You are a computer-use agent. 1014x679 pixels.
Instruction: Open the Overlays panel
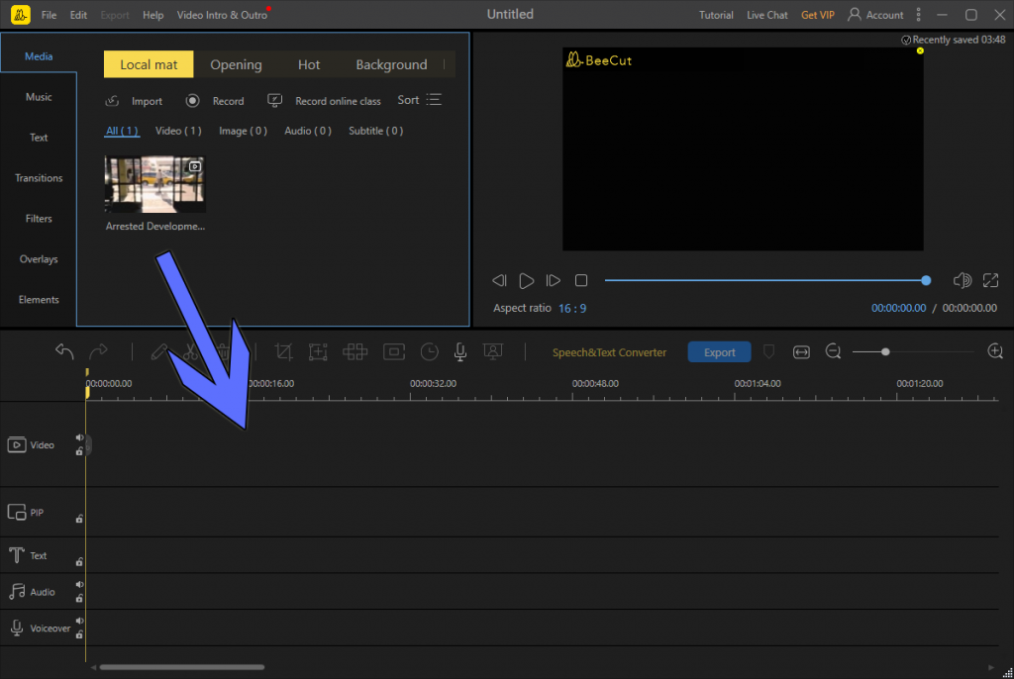[39, 259]
